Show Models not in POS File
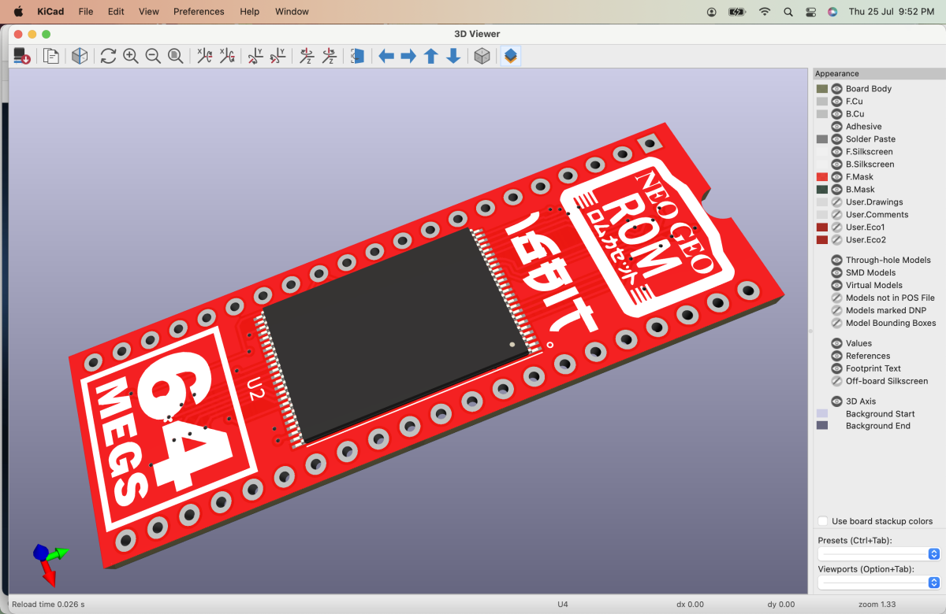The image size is (946, 614). point(837,298)
